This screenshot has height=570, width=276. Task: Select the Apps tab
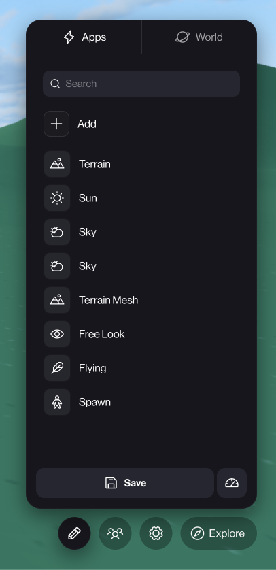click(x=84, y=37)
